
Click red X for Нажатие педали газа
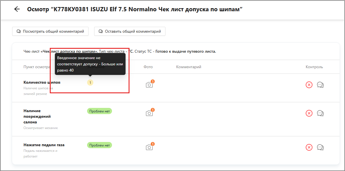[x=309, y=147]
